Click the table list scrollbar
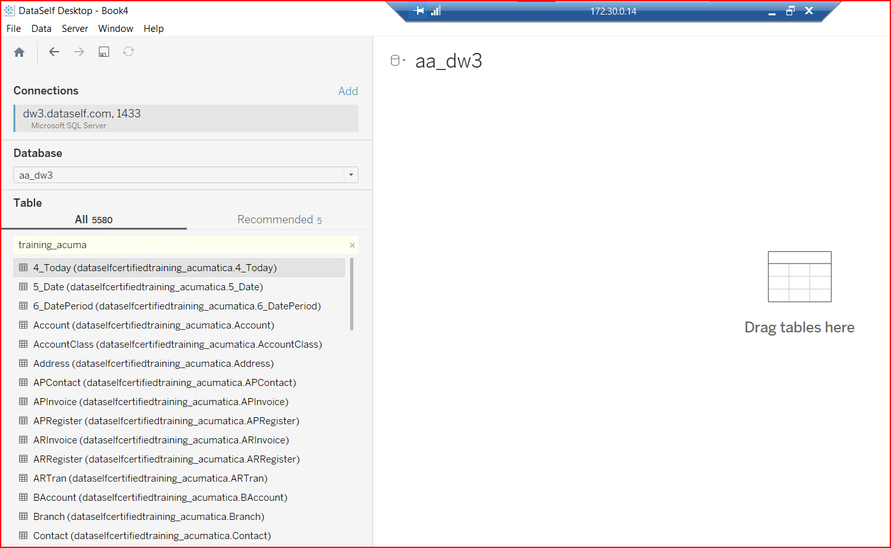 pyautogui.click(x=351, y=294)
